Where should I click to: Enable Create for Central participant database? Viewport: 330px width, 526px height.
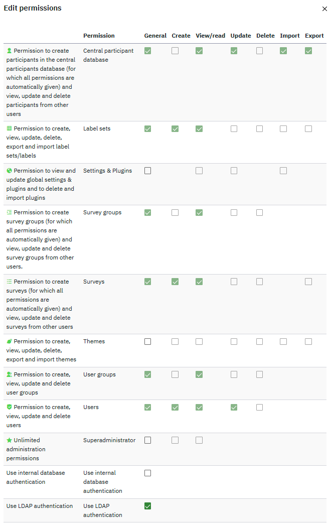tap(175, 51)
